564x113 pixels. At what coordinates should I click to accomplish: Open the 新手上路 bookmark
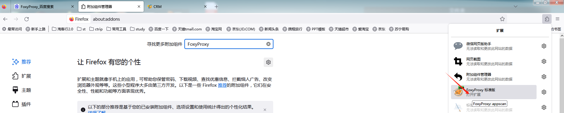tap(36, 29)
